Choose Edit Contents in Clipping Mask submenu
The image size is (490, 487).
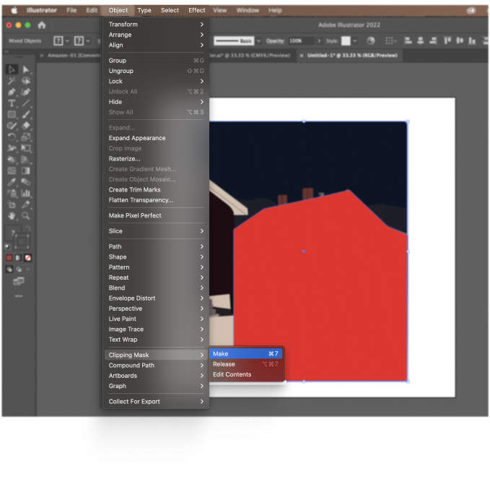pos(245,374)
